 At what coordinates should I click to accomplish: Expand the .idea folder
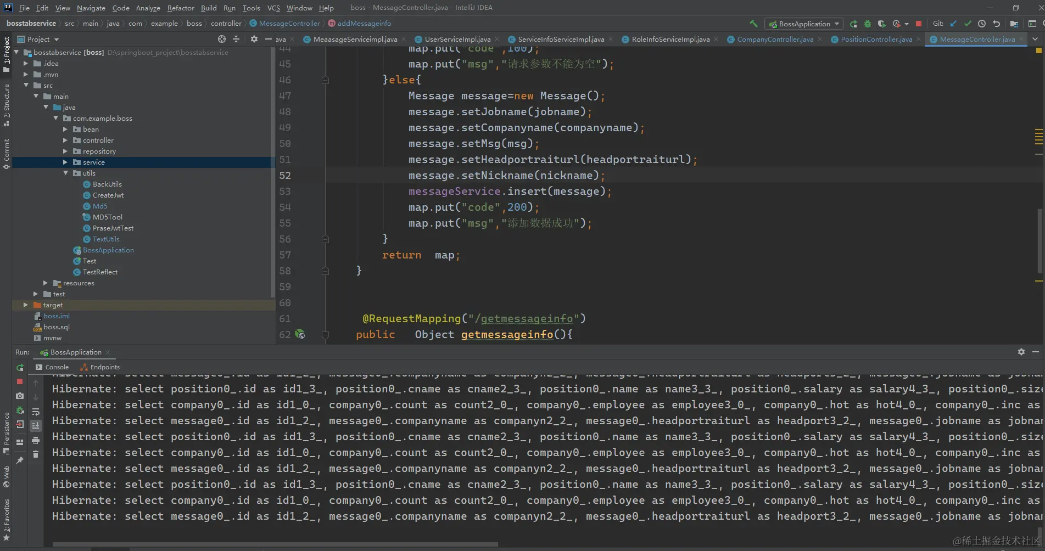tap(25, 63)
